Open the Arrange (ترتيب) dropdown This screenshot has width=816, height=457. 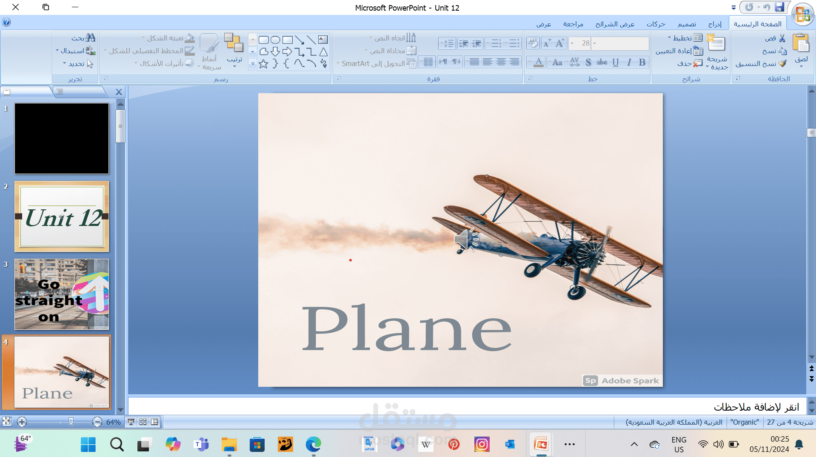pyautogui.click(x=234, y=51)
